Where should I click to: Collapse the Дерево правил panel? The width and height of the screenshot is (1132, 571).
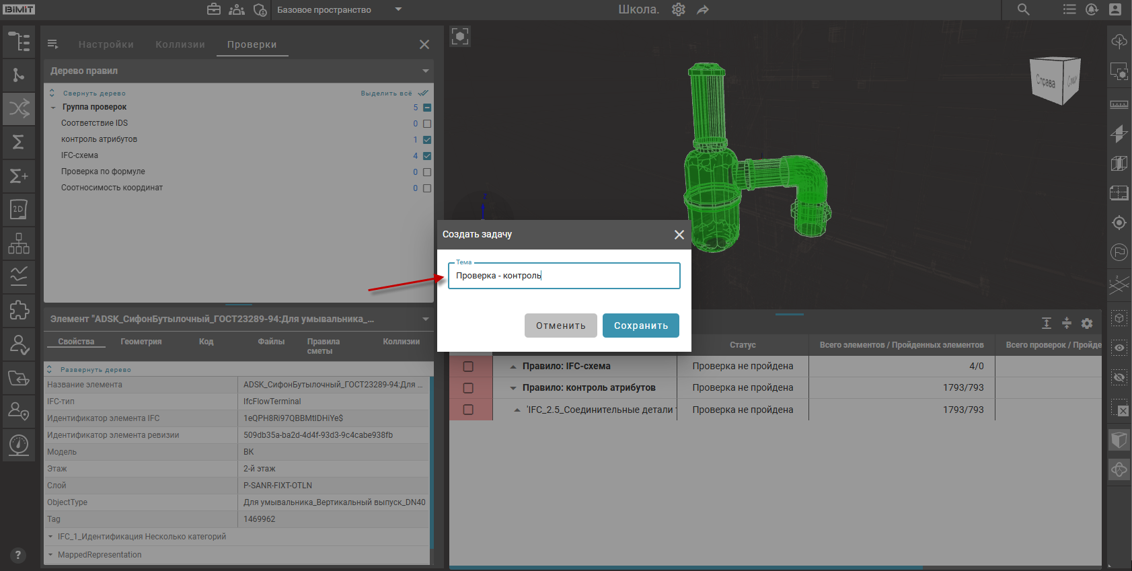(x=425, y=71)
